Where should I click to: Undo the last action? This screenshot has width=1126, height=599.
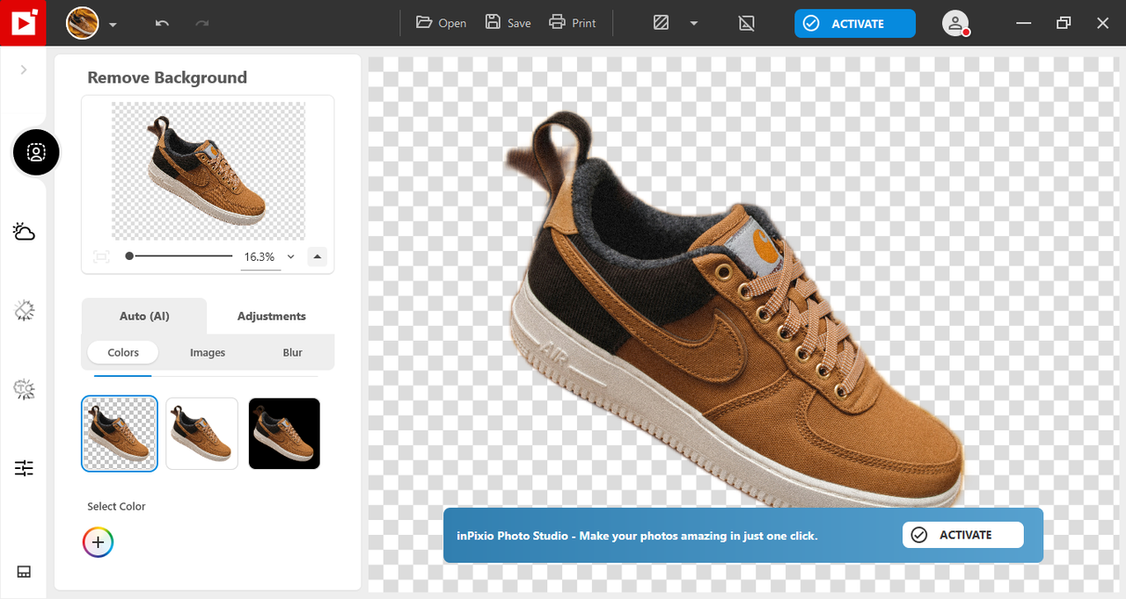162,23
